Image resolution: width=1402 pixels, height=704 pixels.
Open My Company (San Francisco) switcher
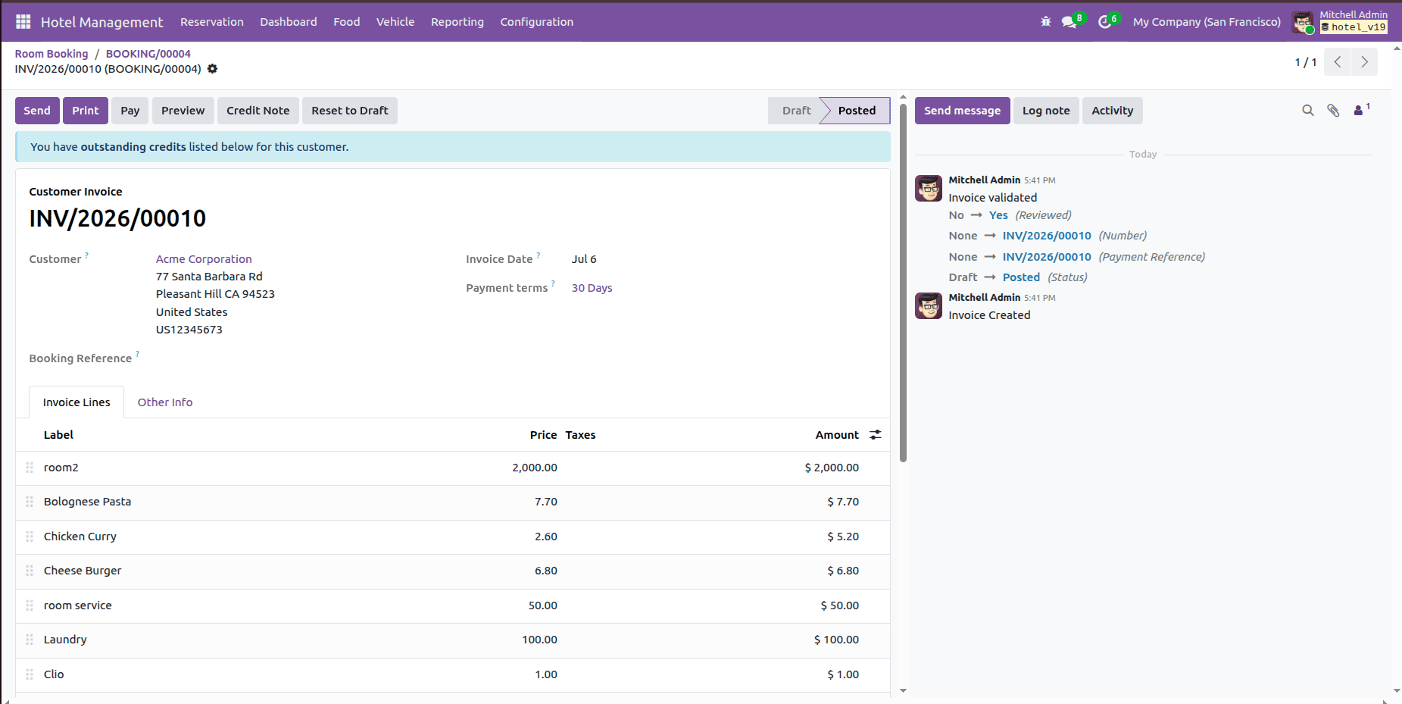click(x=1207, y=22)
